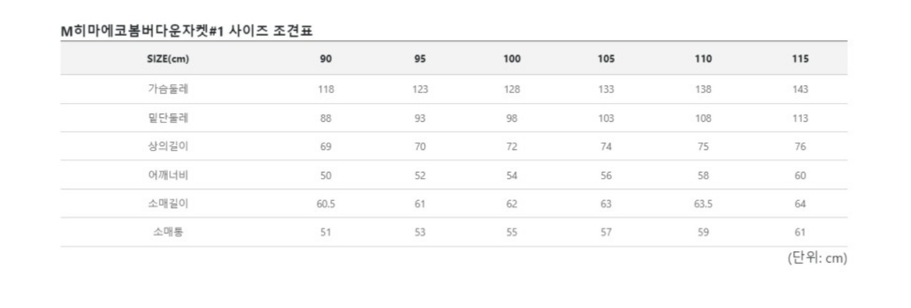This screenshot has height=308, width=911.
Task: Select the size 100 column header
Action: (512, 59)
